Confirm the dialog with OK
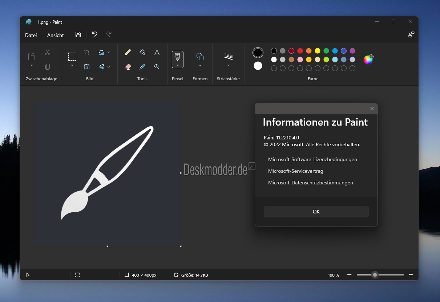Image resolution: width=440 pixels, height=302 pixels. pyautogui.click(x=316, y=212)
